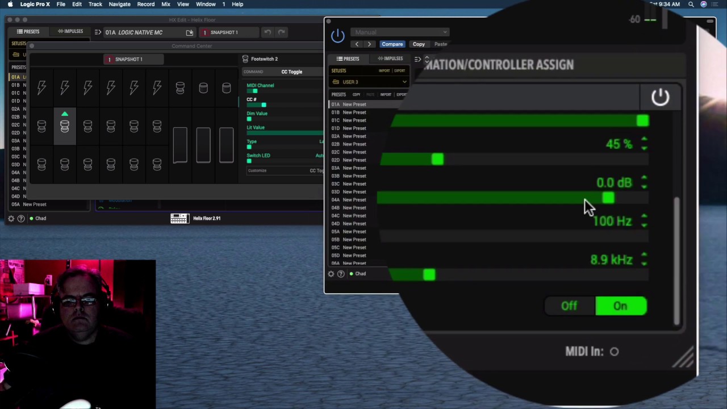Image resolution: width=727 pixels, height=409 pixels.
Task: Switch to IMPULSES tab in plugin window
Action: tap(390, 59)
